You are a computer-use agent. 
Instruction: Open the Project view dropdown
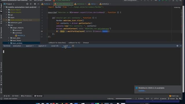pyautogui.click(x=9, y=4)
